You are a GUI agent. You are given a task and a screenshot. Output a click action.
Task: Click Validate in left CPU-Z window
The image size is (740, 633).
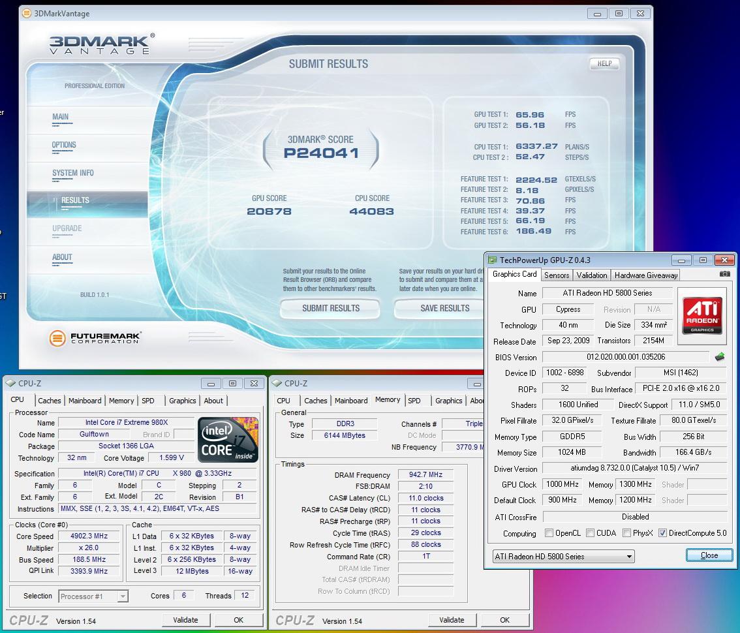(x=185, y=620)
